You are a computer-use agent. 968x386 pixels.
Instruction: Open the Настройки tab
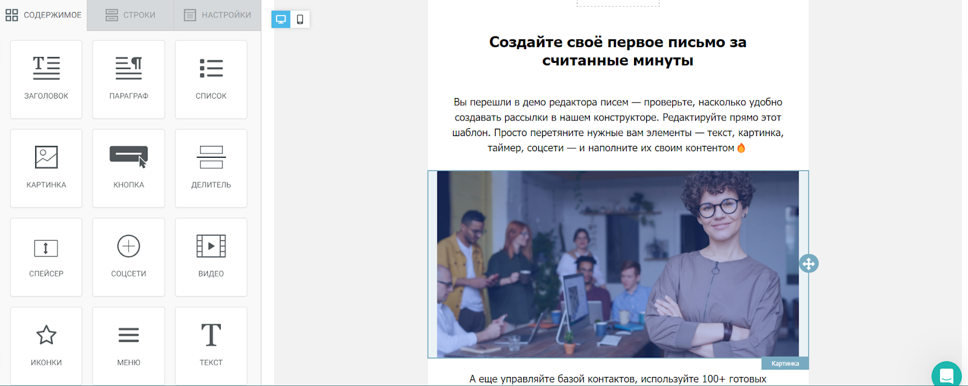pyautogui.click(x=218, y=15)
